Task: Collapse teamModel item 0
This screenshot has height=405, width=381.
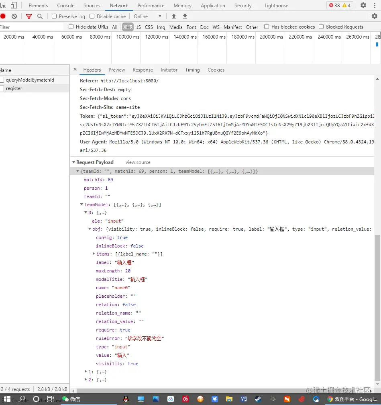Action: click(86, 213)
